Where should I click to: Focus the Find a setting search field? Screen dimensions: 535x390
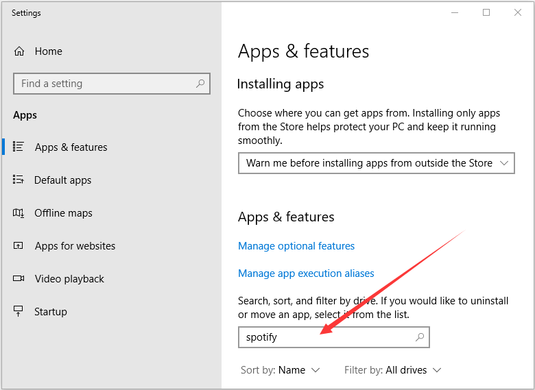point(112,84)
